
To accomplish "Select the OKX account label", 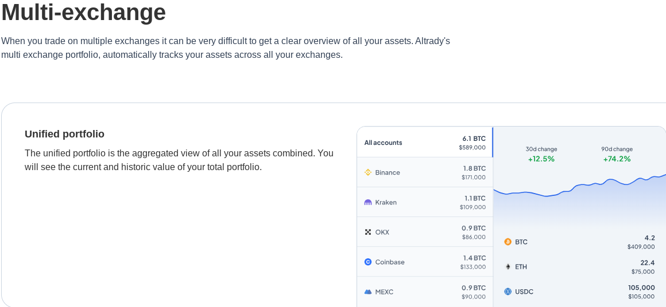I will (382, 232).
